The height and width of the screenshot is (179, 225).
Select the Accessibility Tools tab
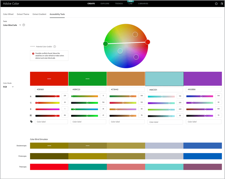(x=57, y=14)
